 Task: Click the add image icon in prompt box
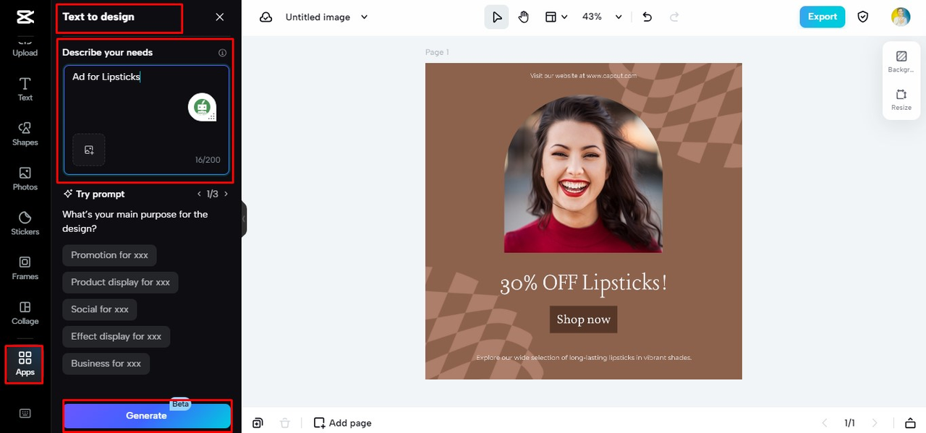[x=89, y=150]
